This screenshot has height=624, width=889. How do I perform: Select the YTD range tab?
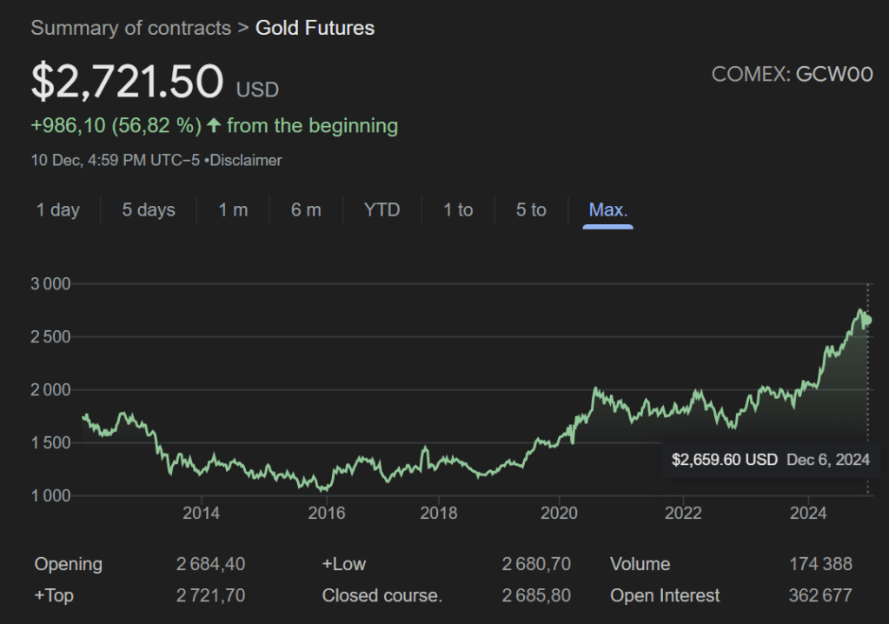click(381, 209)
